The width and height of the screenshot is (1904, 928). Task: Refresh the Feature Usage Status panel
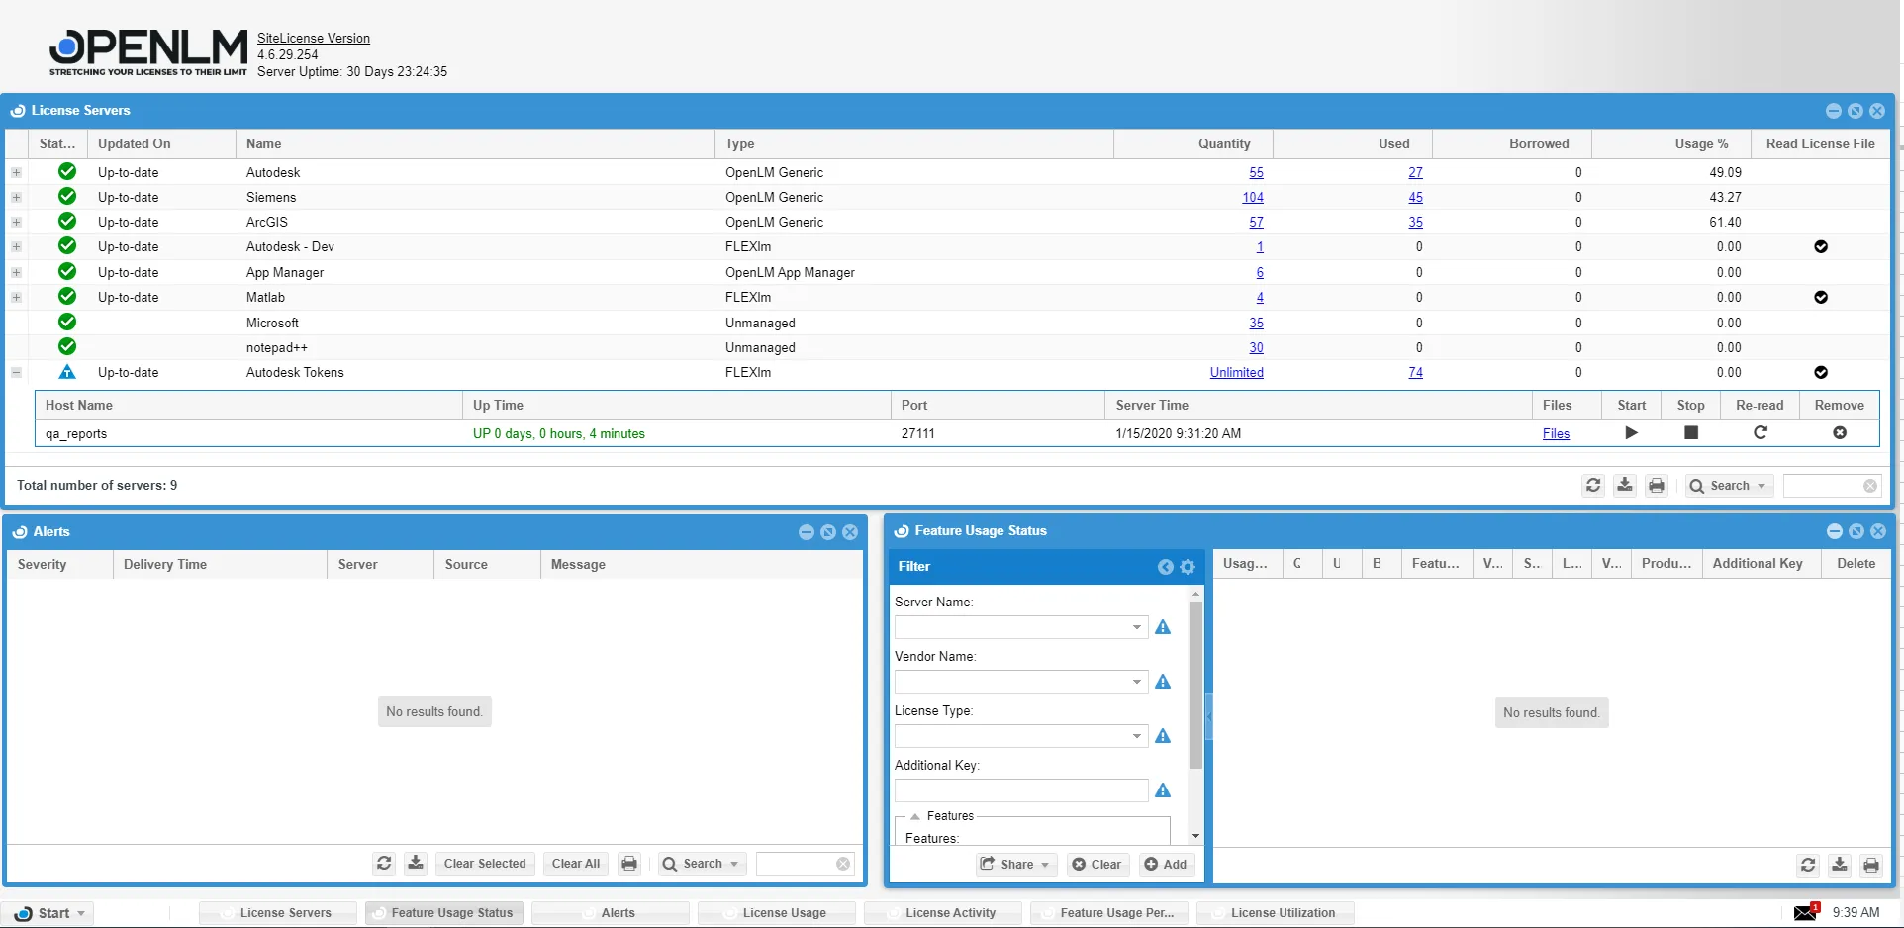click(x=1808, y=864)
